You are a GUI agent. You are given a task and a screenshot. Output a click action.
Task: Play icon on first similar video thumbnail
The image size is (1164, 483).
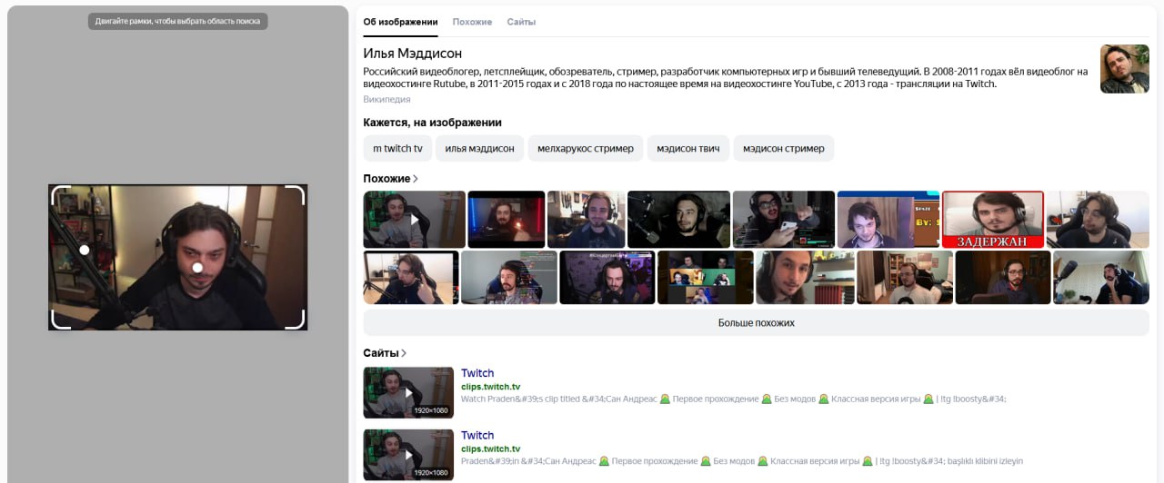pos(415,220)
